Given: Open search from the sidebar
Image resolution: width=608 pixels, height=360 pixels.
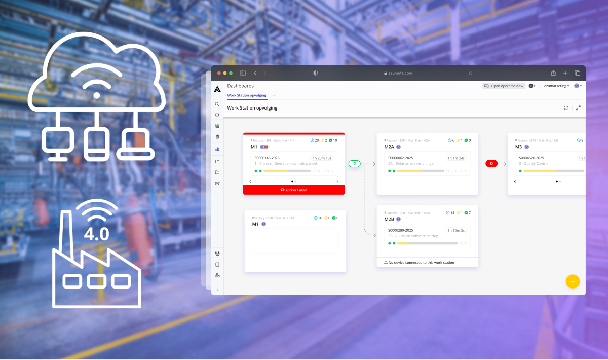Looking at the screenshot, I should pos(217,103).
